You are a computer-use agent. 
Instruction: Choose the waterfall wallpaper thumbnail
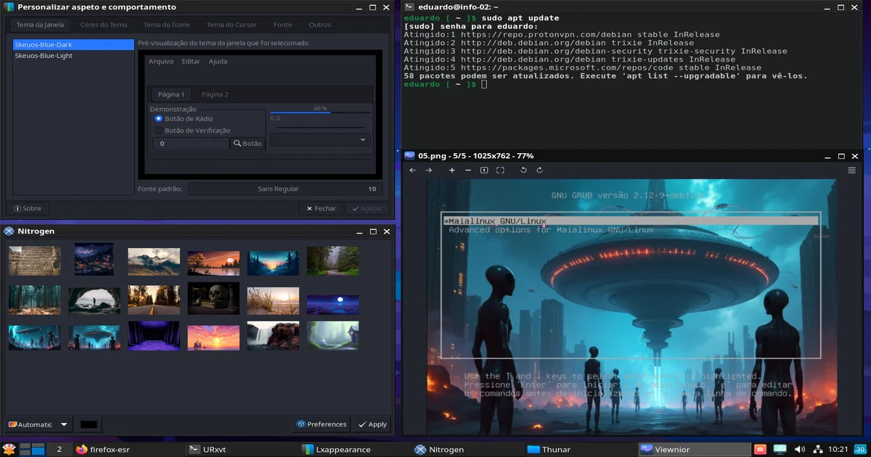(273, 336)
